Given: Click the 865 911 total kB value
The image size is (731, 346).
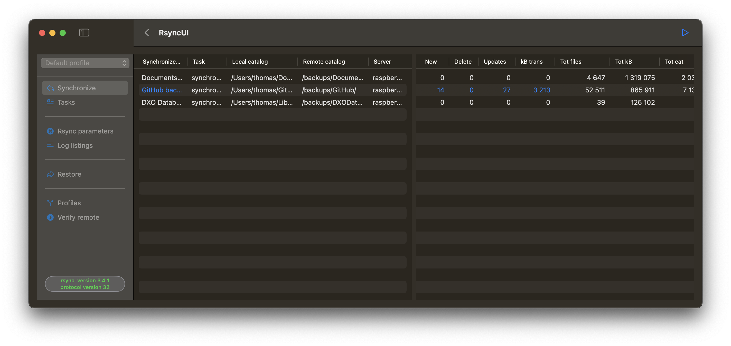Looking at the screenshot, I should pos(642,90).
